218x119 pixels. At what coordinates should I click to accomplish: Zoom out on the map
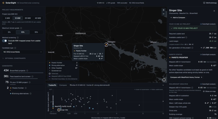coord(163,14)
